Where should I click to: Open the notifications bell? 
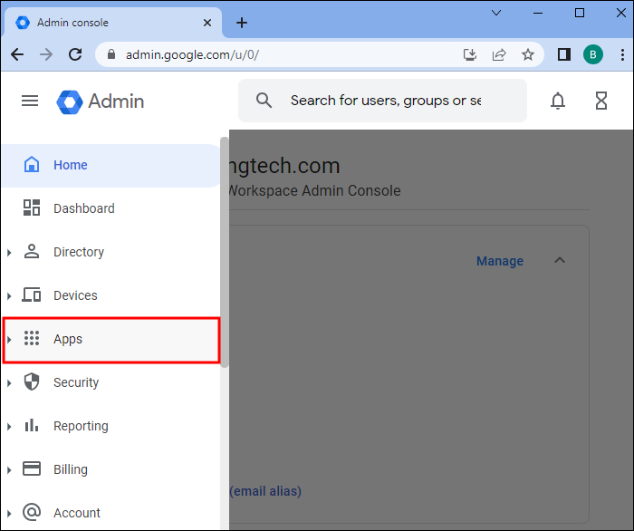click(x=558, y=101)
